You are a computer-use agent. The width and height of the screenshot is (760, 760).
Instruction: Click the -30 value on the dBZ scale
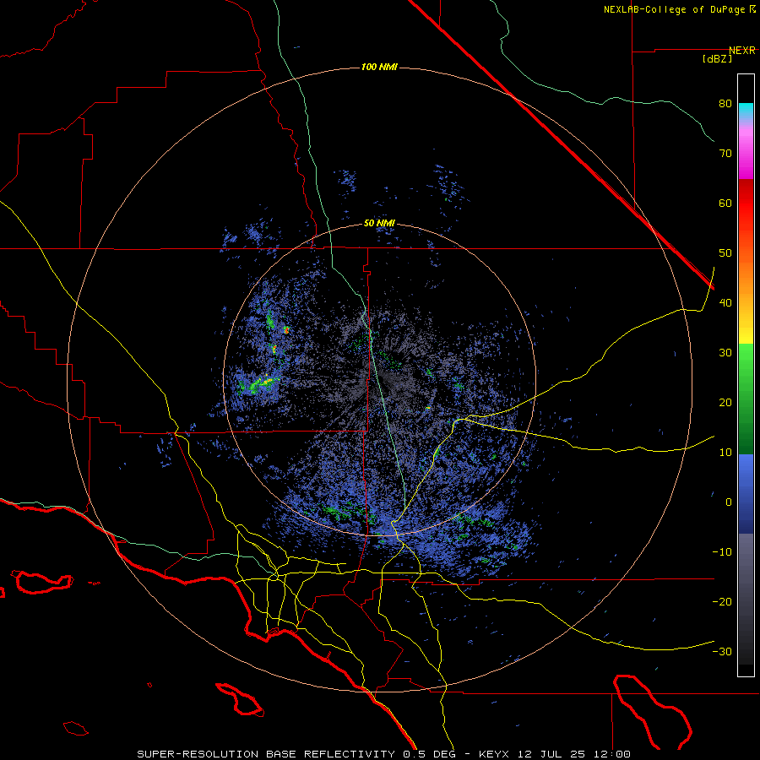pyautogui.click(x=722, y=651)
